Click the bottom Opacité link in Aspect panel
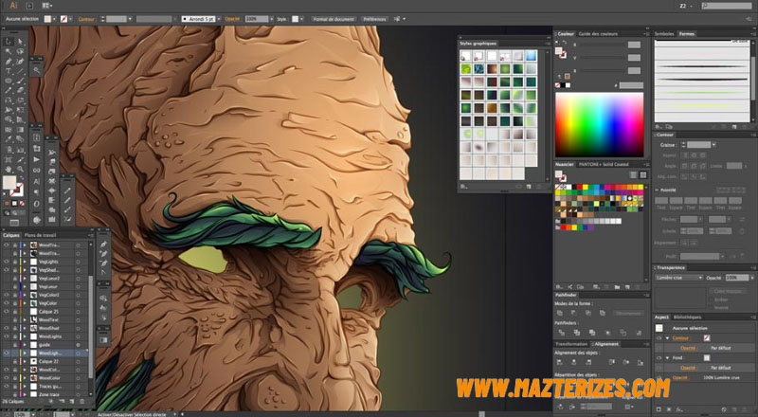This screenshot has width=758, height=417. (680, 378)
